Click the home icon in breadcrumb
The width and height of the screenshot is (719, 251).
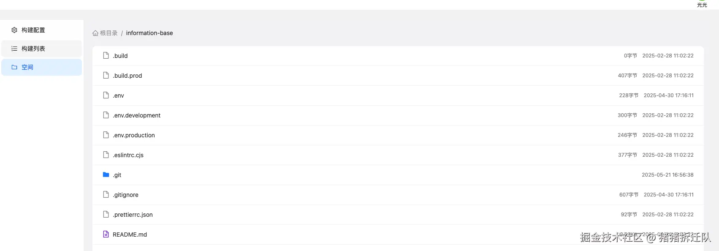95,33
